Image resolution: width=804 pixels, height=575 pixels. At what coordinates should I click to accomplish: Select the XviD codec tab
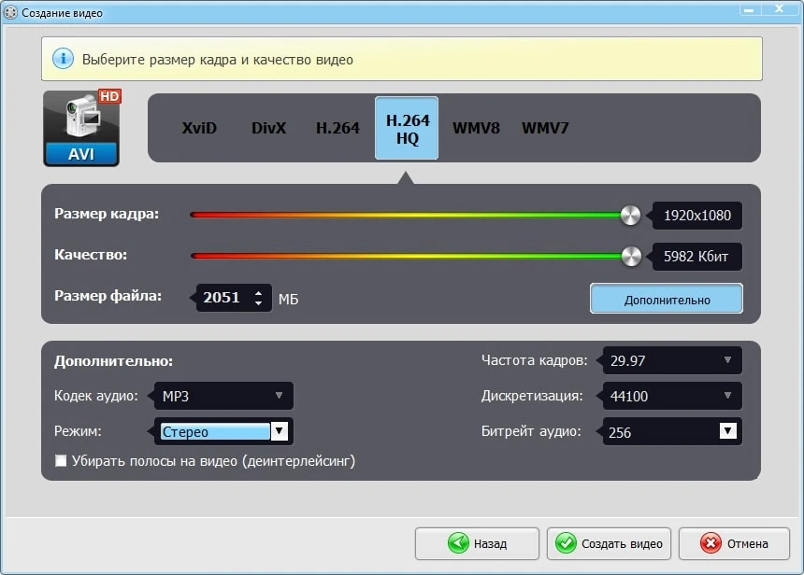pyautogui.click(x=199, y=129)
